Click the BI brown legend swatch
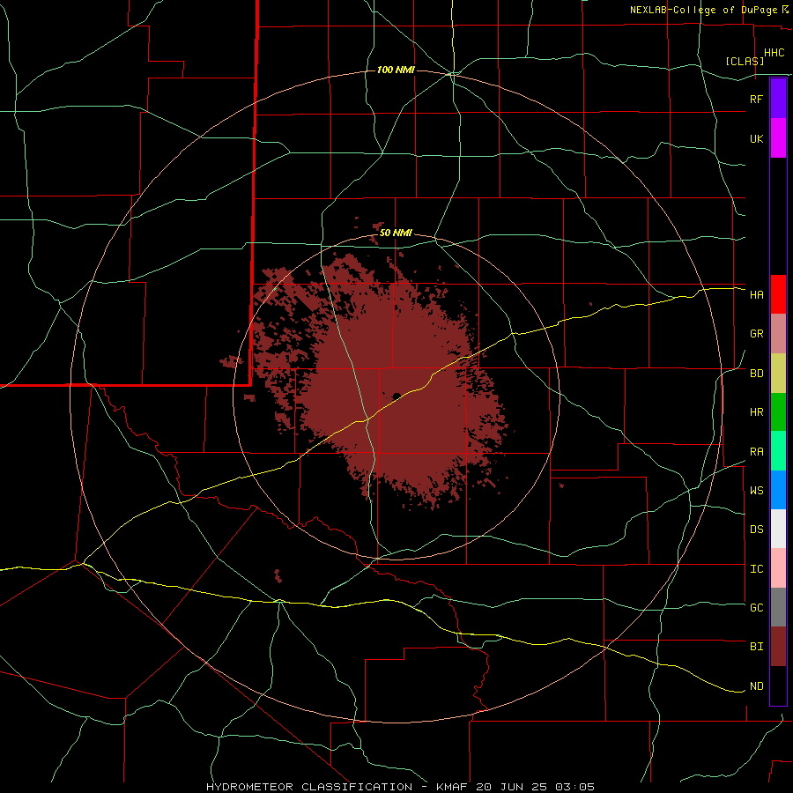Screen dimensions: 793x793 pos(778,647)
